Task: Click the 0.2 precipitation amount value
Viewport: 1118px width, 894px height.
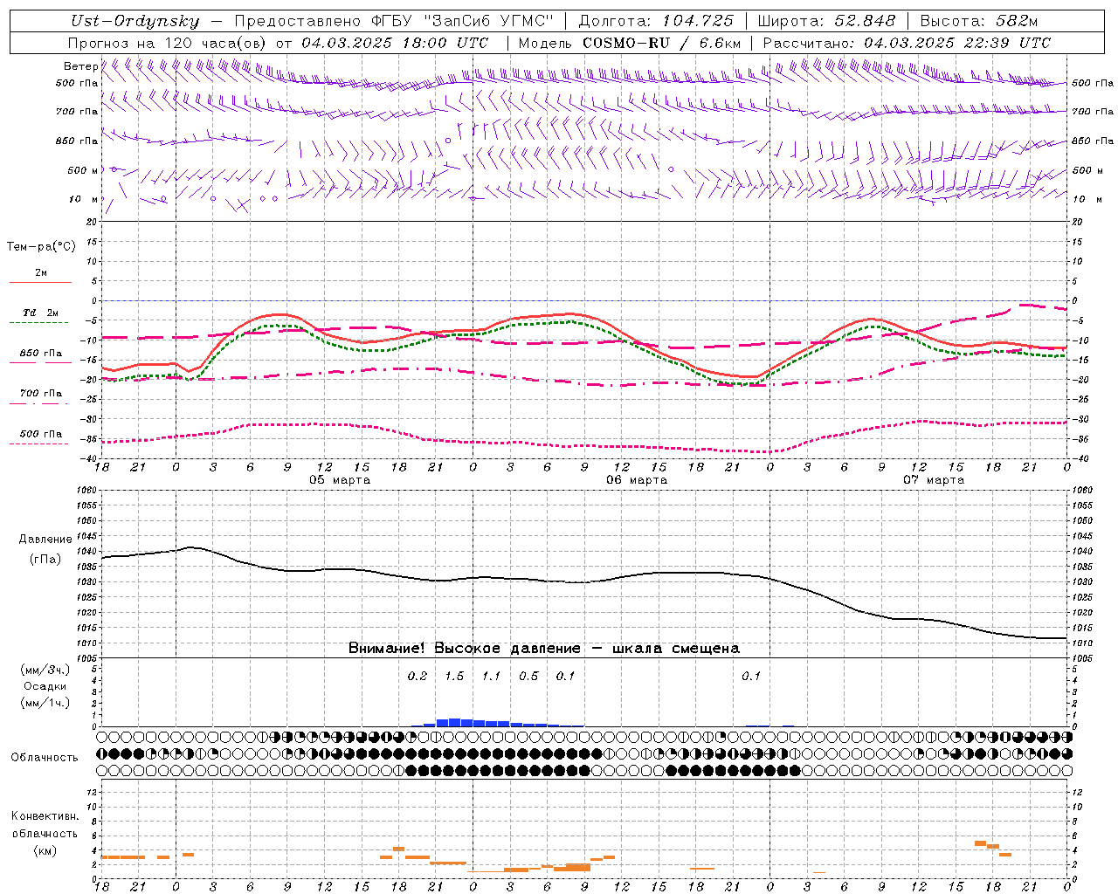Action: (x=418, y=676)
